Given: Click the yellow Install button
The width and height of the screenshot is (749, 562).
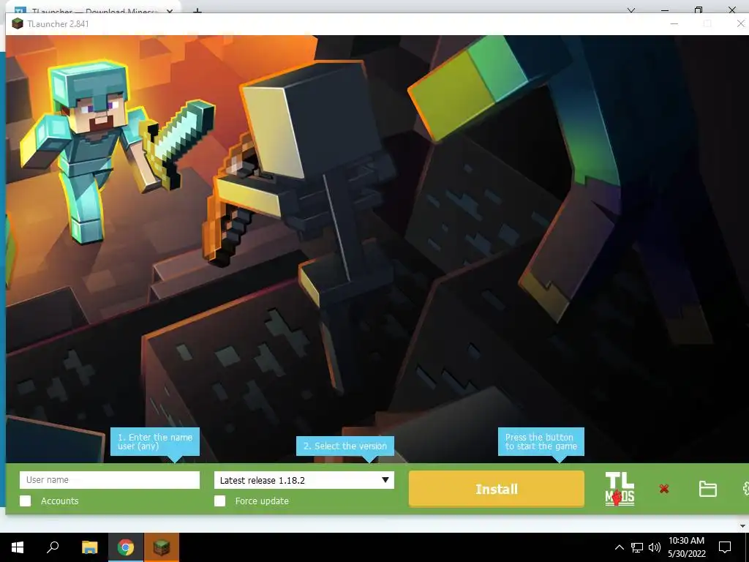Looking at the screenshot, I should click(x=497, y=489).
